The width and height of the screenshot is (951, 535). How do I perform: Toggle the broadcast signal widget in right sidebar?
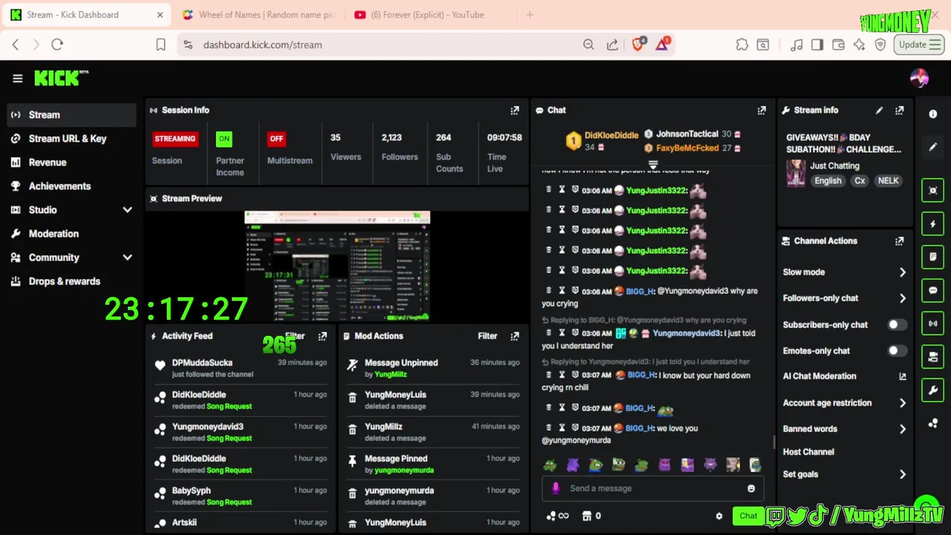[933, 324]
